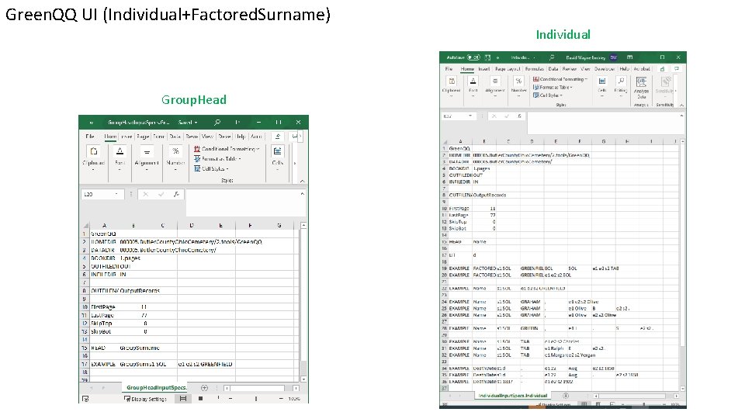Click Number icon in GroupHead ribbon
Image resolution: width=745 pixels, height=419 pixels.
[x=175, y=151]
